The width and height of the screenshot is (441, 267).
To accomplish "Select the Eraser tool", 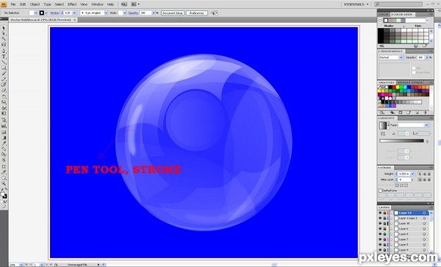I will (4, 90).
